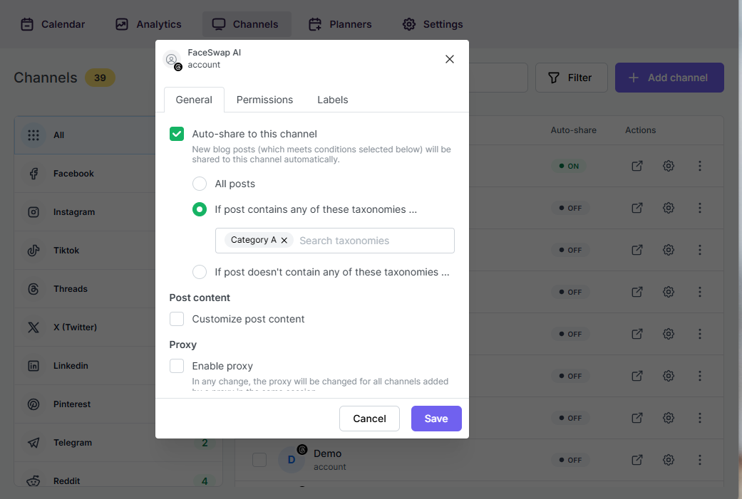Open Planners from the top navigation bar
Screen dimensions: 742x499
340,24
